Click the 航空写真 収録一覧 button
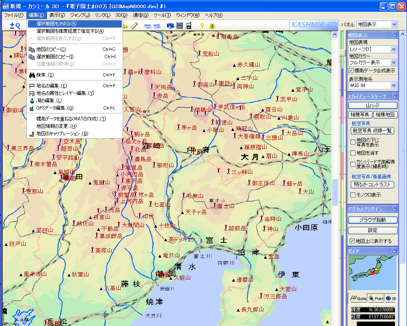 (372, 131)
